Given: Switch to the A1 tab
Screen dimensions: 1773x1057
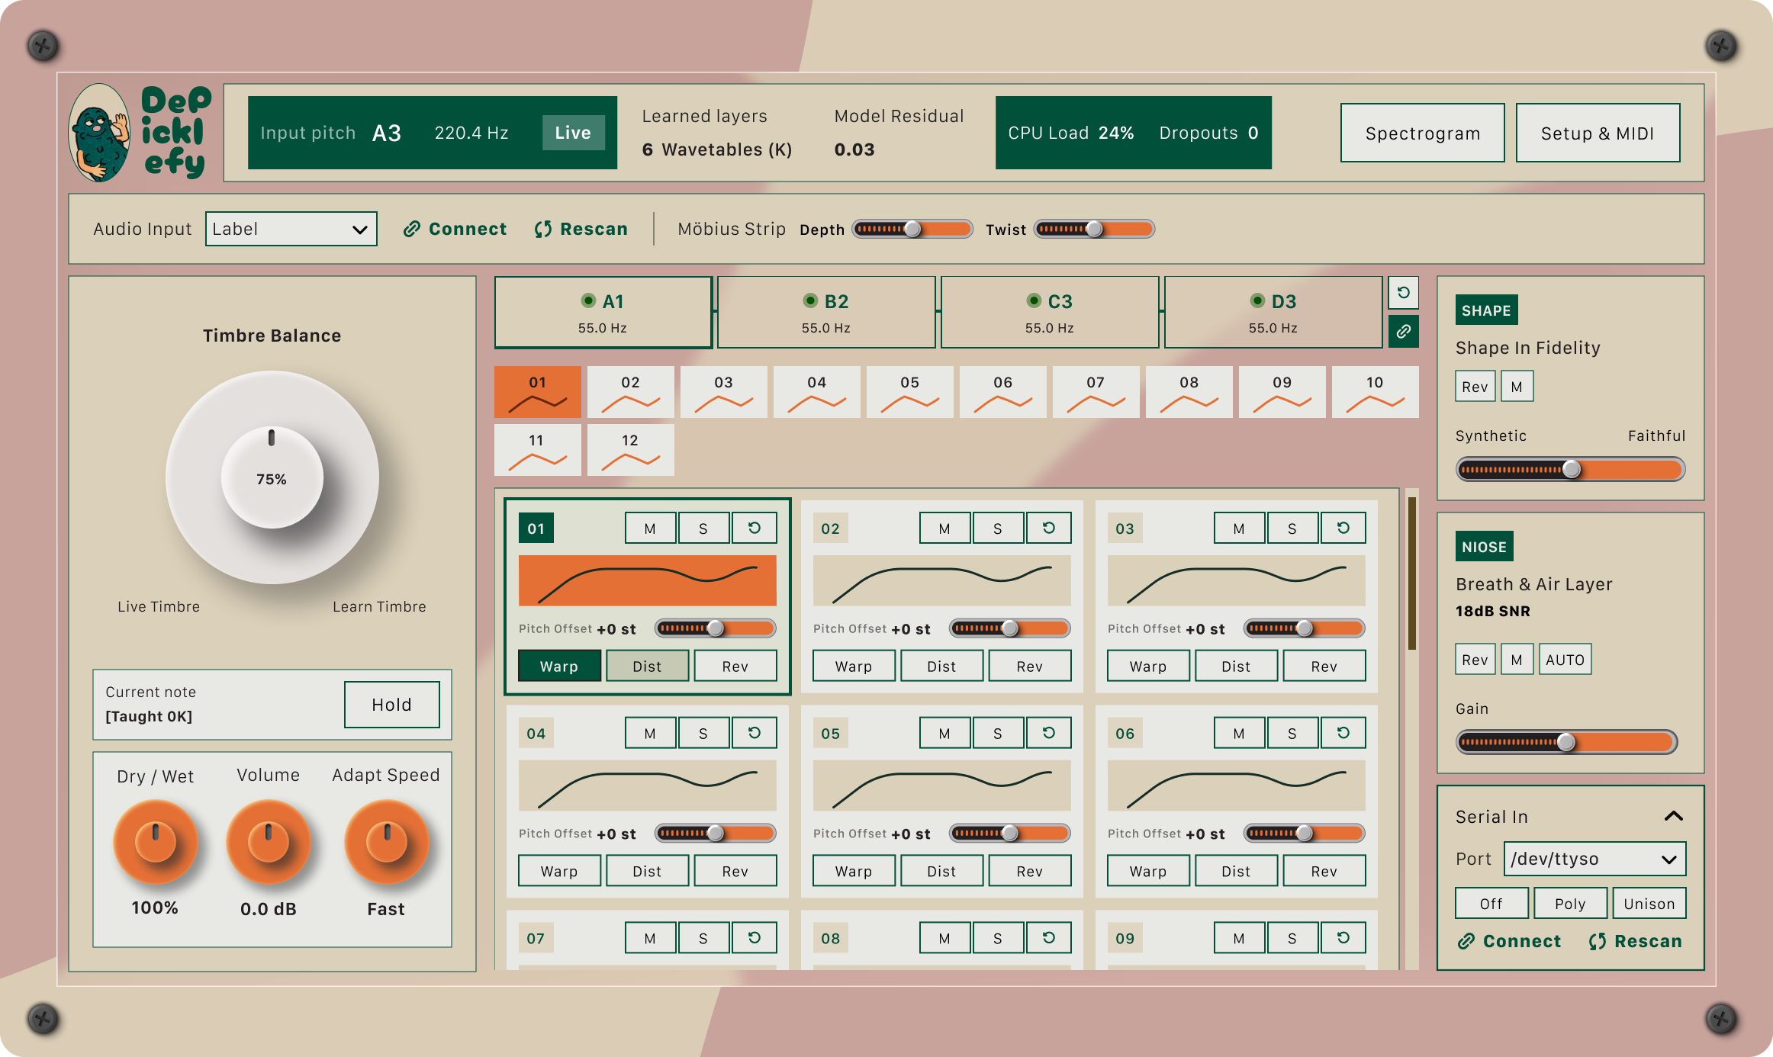Looking at the screenshot, I should click(x=603, y=313).
